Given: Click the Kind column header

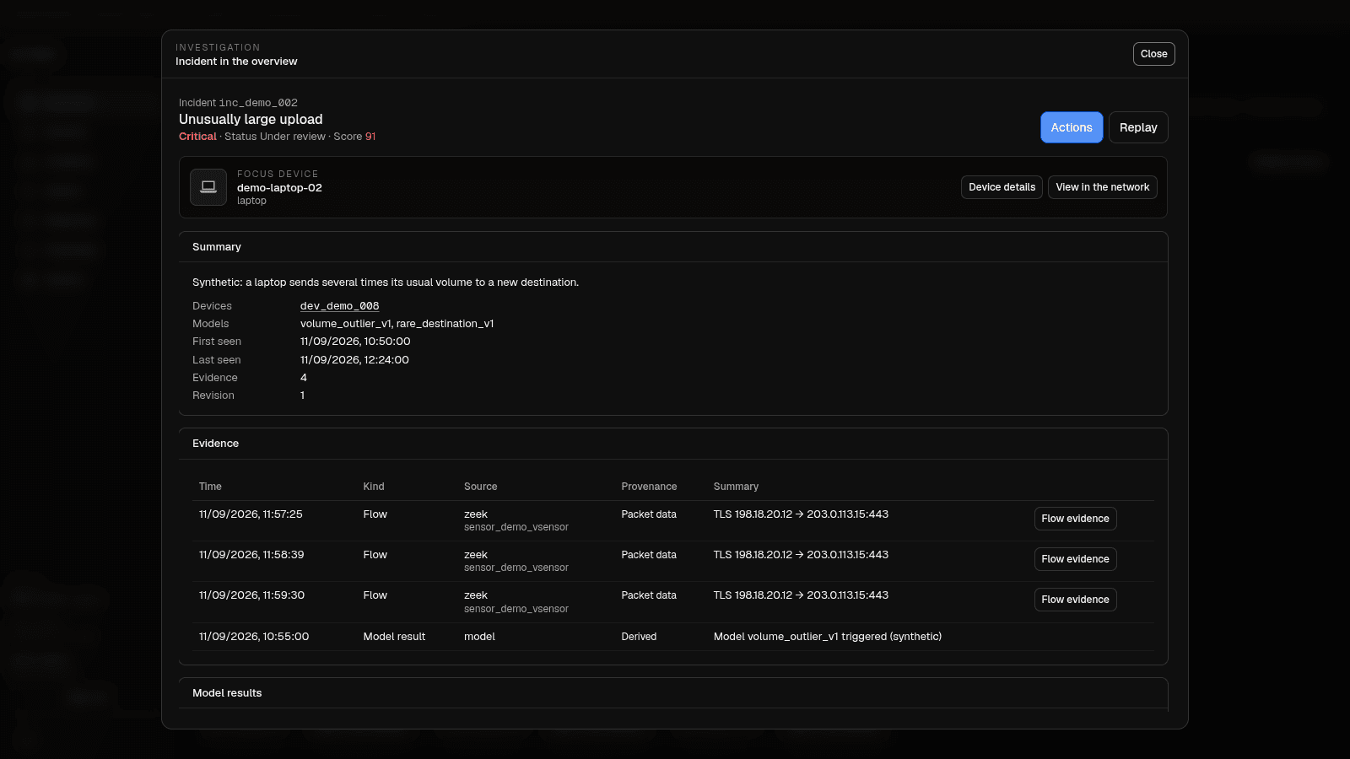Looking at the screenshot, I should pyautogui.click(x=374, y=487).
